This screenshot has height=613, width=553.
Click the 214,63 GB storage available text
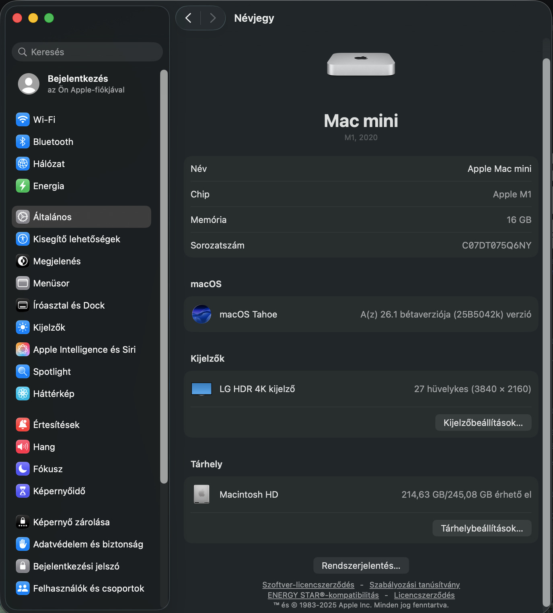pos(466,494)
